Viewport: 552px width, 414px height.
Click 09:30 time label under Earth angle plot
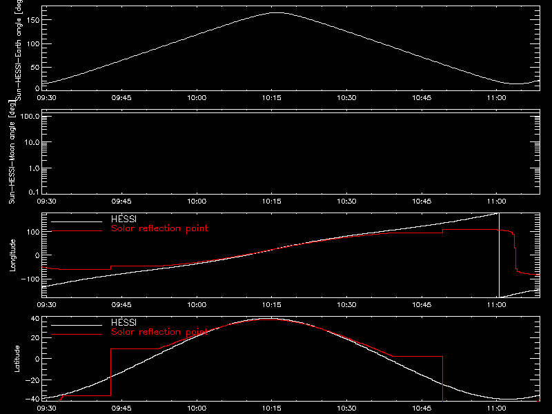pos(46,97)
